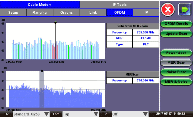Image resolution: width=194 pixels, height=118 pixels.
Task: Click the shaded zoom window in lower graph
Action: [x=42, y=89]
